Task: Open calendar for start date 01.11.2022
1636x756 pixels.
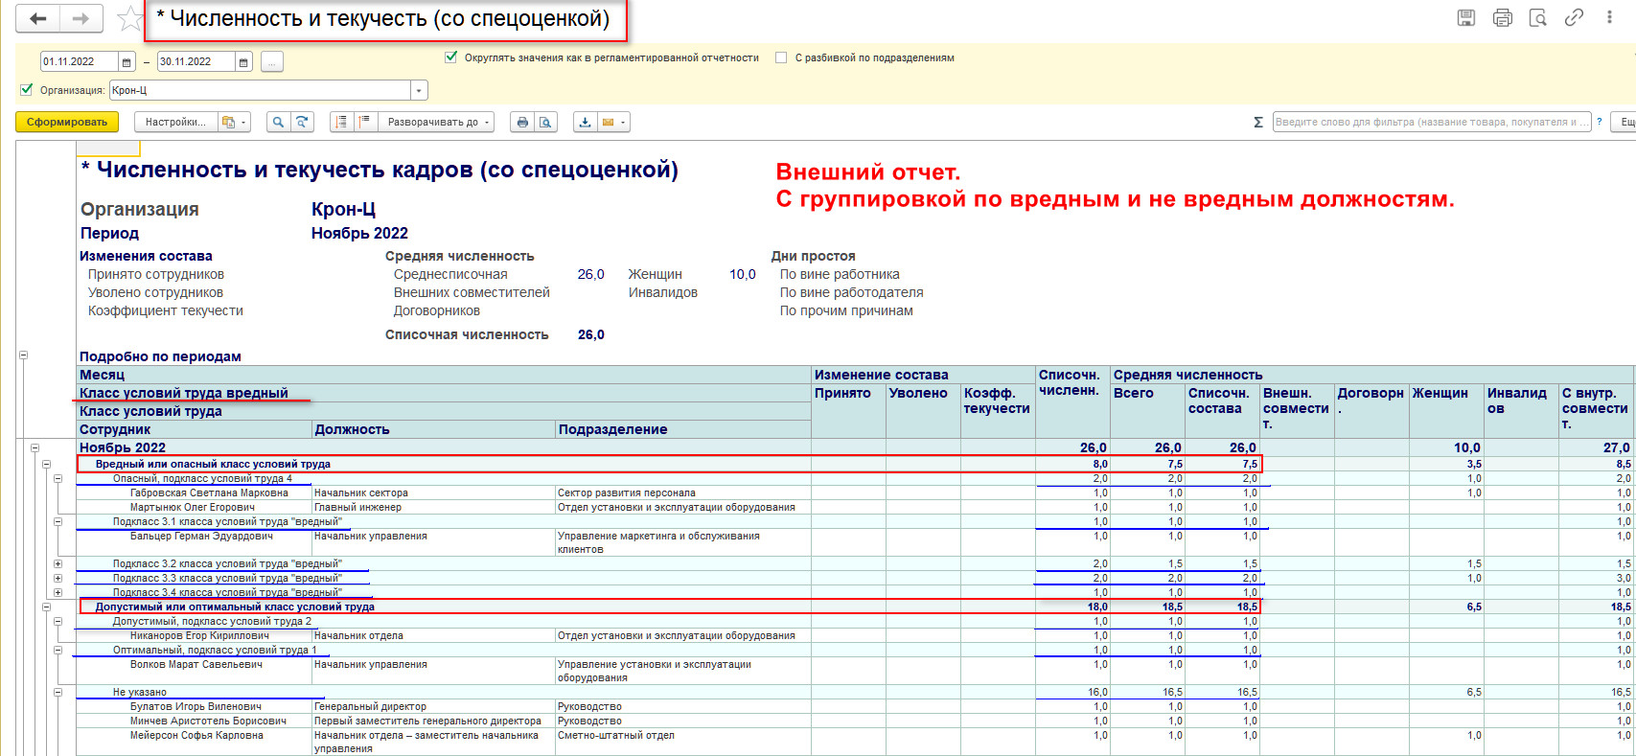Action: pyautogui.click(x=127, y=62)
